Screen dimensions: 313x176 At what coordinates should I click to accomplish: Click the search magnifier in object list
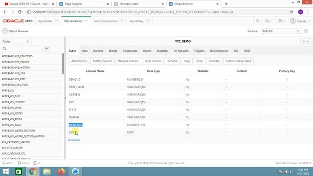pos(4,48)
